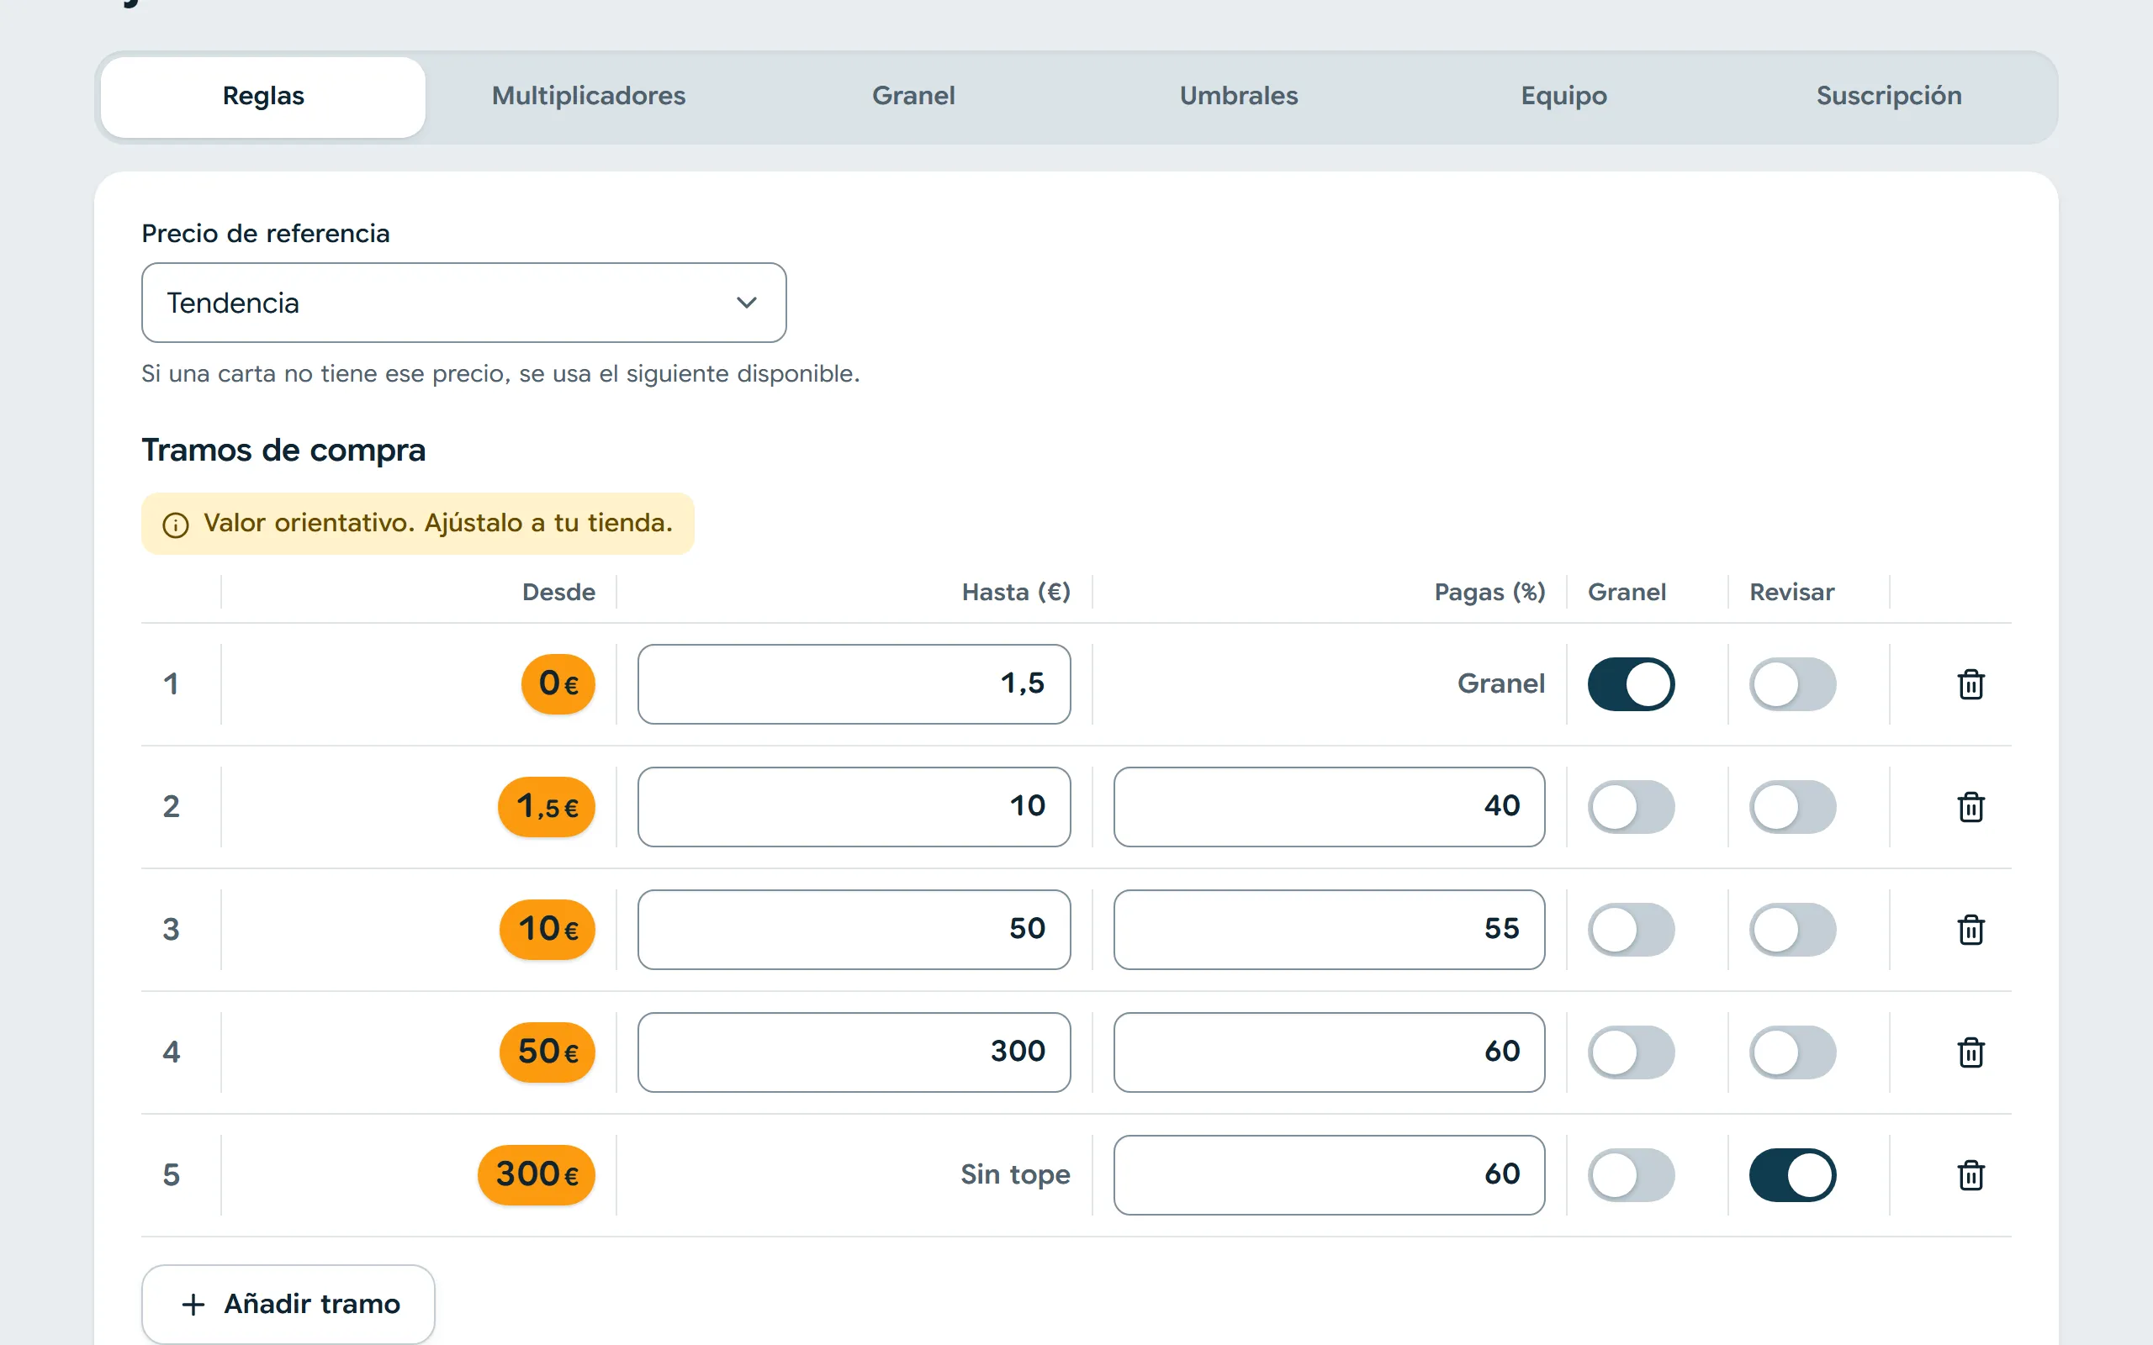The height and width of the screenshot is (1345, 2153).
Task: Enable the Granel toggle in row 2
Action: 1631,807
